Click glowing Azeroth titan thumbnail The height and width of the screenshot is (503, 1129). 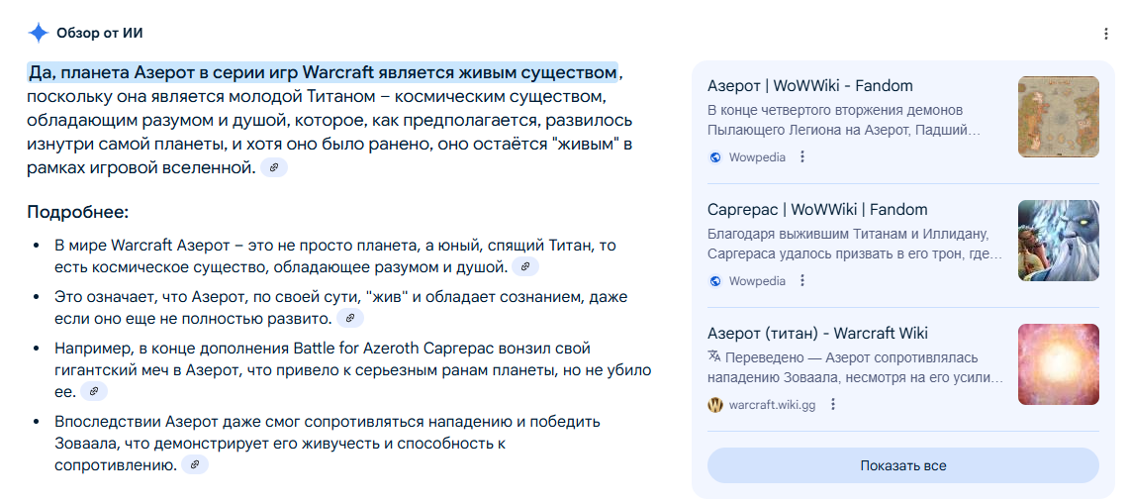point(1059,364)
